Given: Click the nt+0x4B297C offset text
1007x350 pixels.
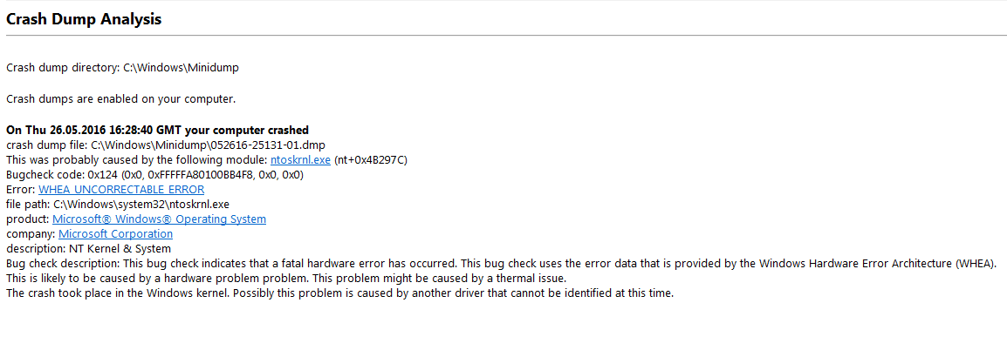Looking at the screenshot, I should click(x=371, y=159).
